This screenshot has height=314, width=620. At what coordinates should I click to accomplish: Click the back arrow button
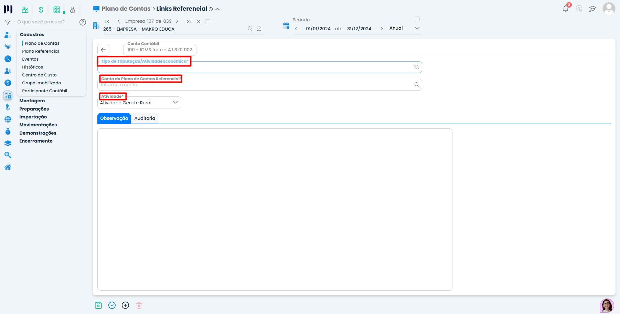point(103,50)
